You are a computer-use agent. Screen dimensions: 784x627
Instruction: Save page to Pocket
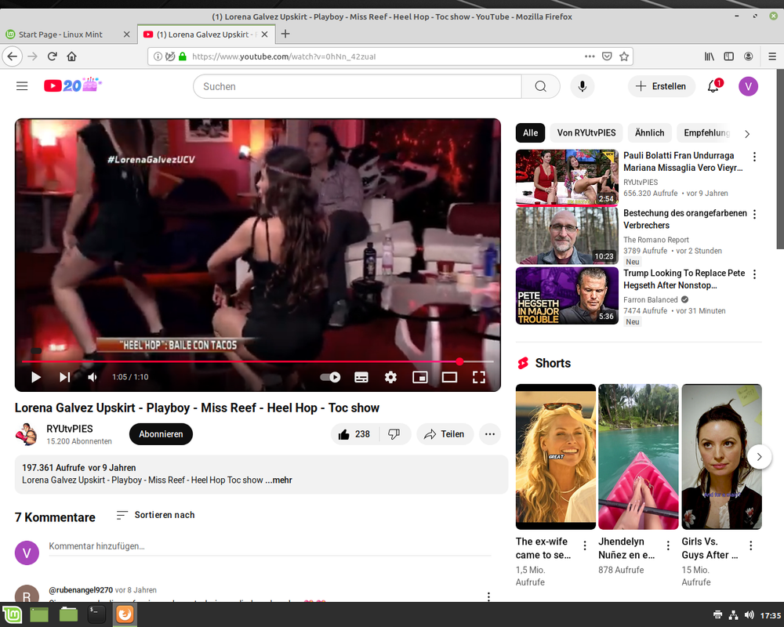point(607,56)
